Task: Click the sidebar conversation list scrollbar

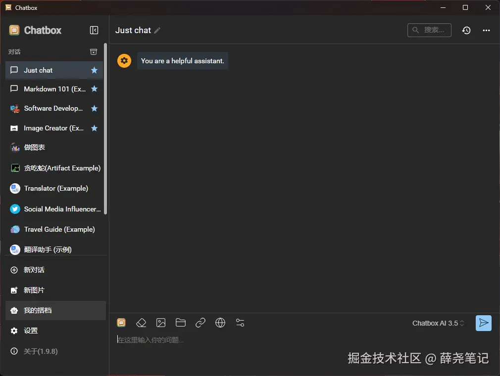Action: coord(105,128)
